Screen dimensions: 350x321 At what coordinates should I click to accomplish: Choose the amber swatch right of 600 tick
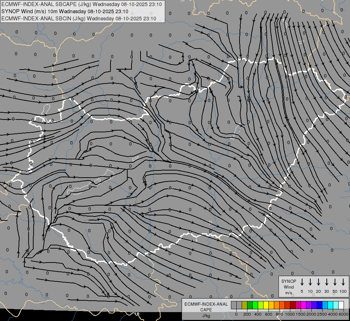[271, 305]
